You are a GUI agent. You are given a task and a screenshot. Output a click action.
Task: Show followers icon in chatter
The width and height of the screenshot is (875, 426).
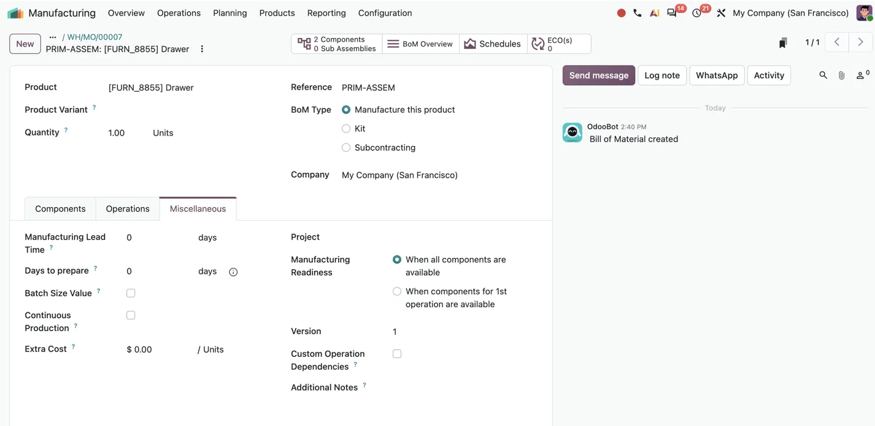click(x=862, y=75)
